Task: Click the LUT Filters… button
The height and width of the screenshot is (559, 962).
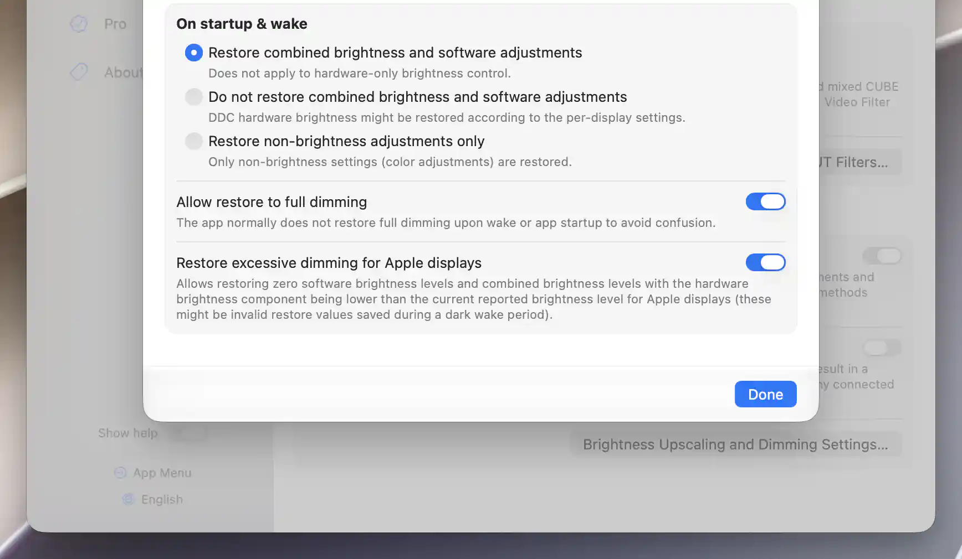Action: (860, 162)
